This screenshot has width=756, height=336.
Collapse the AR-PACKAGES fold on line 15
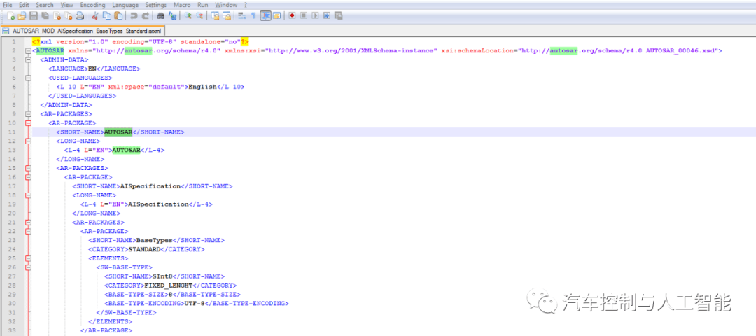tap(29, 168)
